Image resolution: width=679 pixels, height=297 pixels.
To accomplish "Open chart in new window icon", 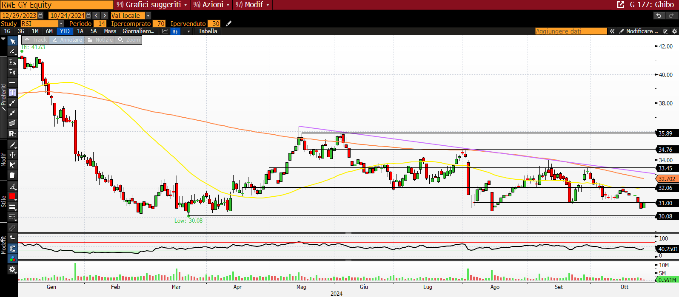I will point(621,5).
